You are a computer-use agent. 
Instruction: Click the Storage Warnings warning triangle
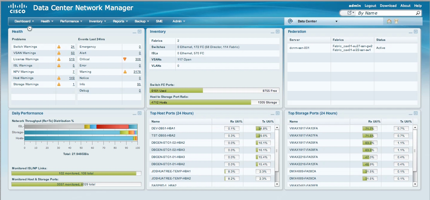(x=59, y=84)
